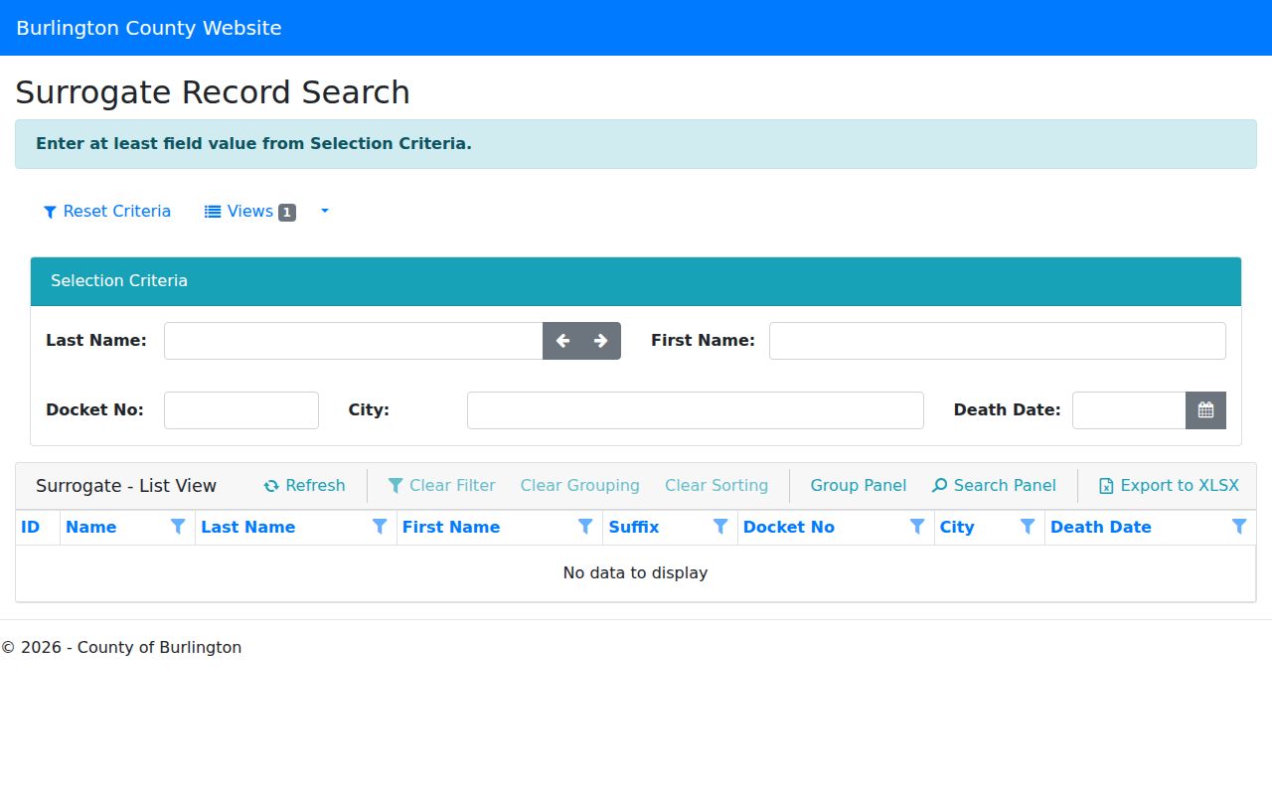Viewport: 1272px width, 795px height.
Task: Open filter for First Name column
Action: (585, 527)
